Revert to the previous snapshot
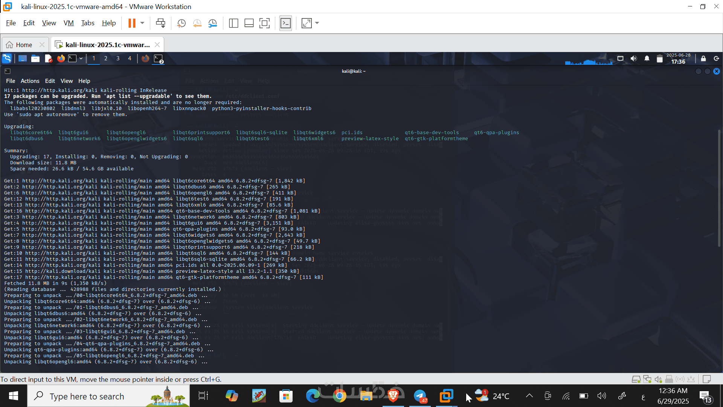 click(197, 23)
